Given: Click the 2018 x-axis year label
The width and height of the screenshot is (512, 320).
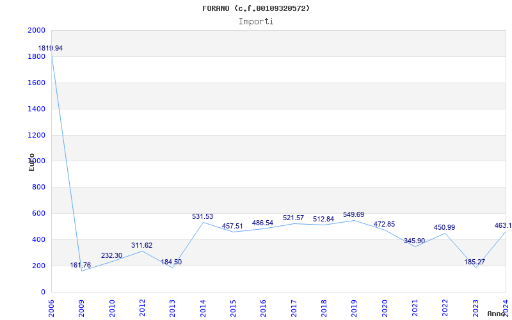Looking at the screenshot, I should click(x=324, y=308).
